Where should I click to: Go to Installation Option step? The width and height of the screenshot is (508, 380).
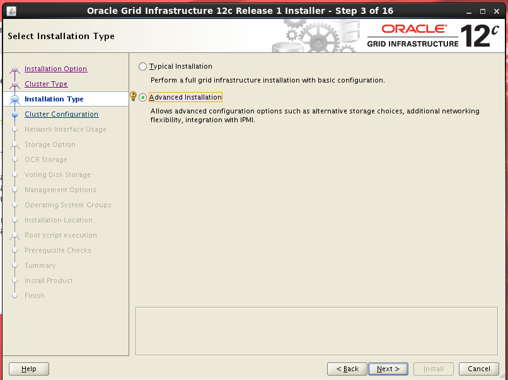click(x=55, y=69)
